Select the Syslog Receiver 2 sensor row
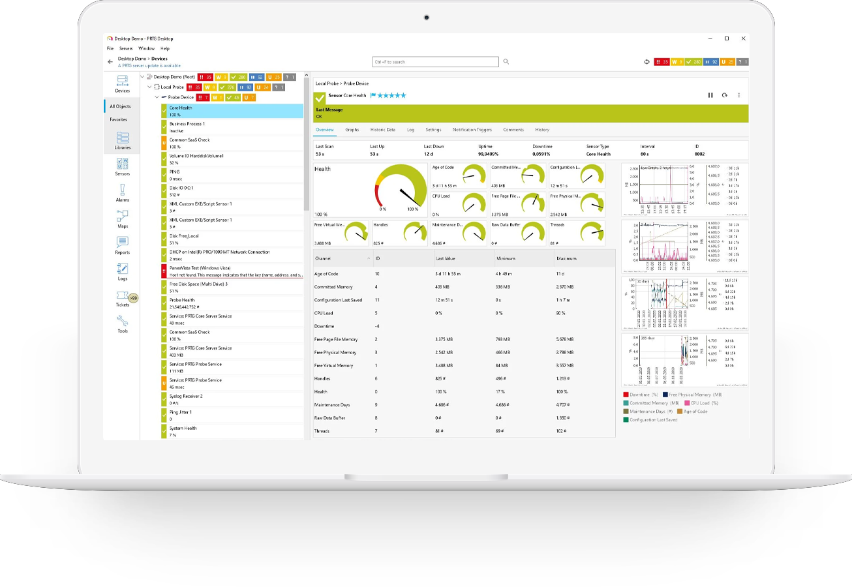This screenshot has height=587, width=852. point(232,399)
